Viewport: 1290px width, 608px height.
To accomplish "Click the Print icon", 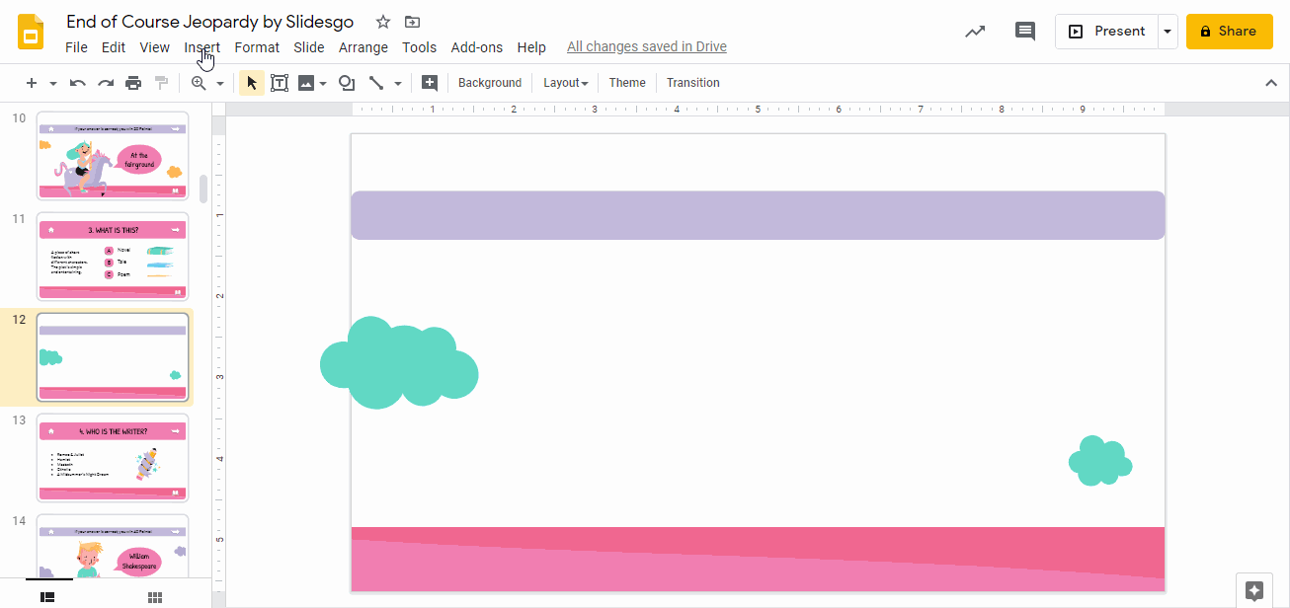I will point(133,82).
